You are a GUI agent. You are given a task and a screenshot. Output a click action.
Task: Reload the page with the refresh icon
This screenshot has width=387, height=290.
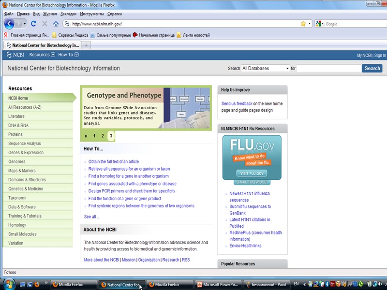(33, 24)
